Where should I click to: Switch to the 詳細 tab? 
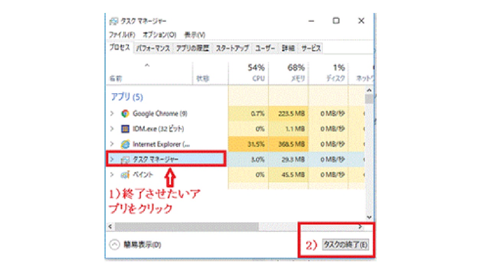(x=288, y=48)
